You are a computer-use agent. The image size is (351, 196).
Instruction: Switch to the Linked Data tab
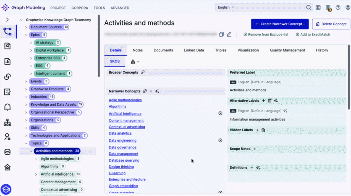tap(194, 50)
